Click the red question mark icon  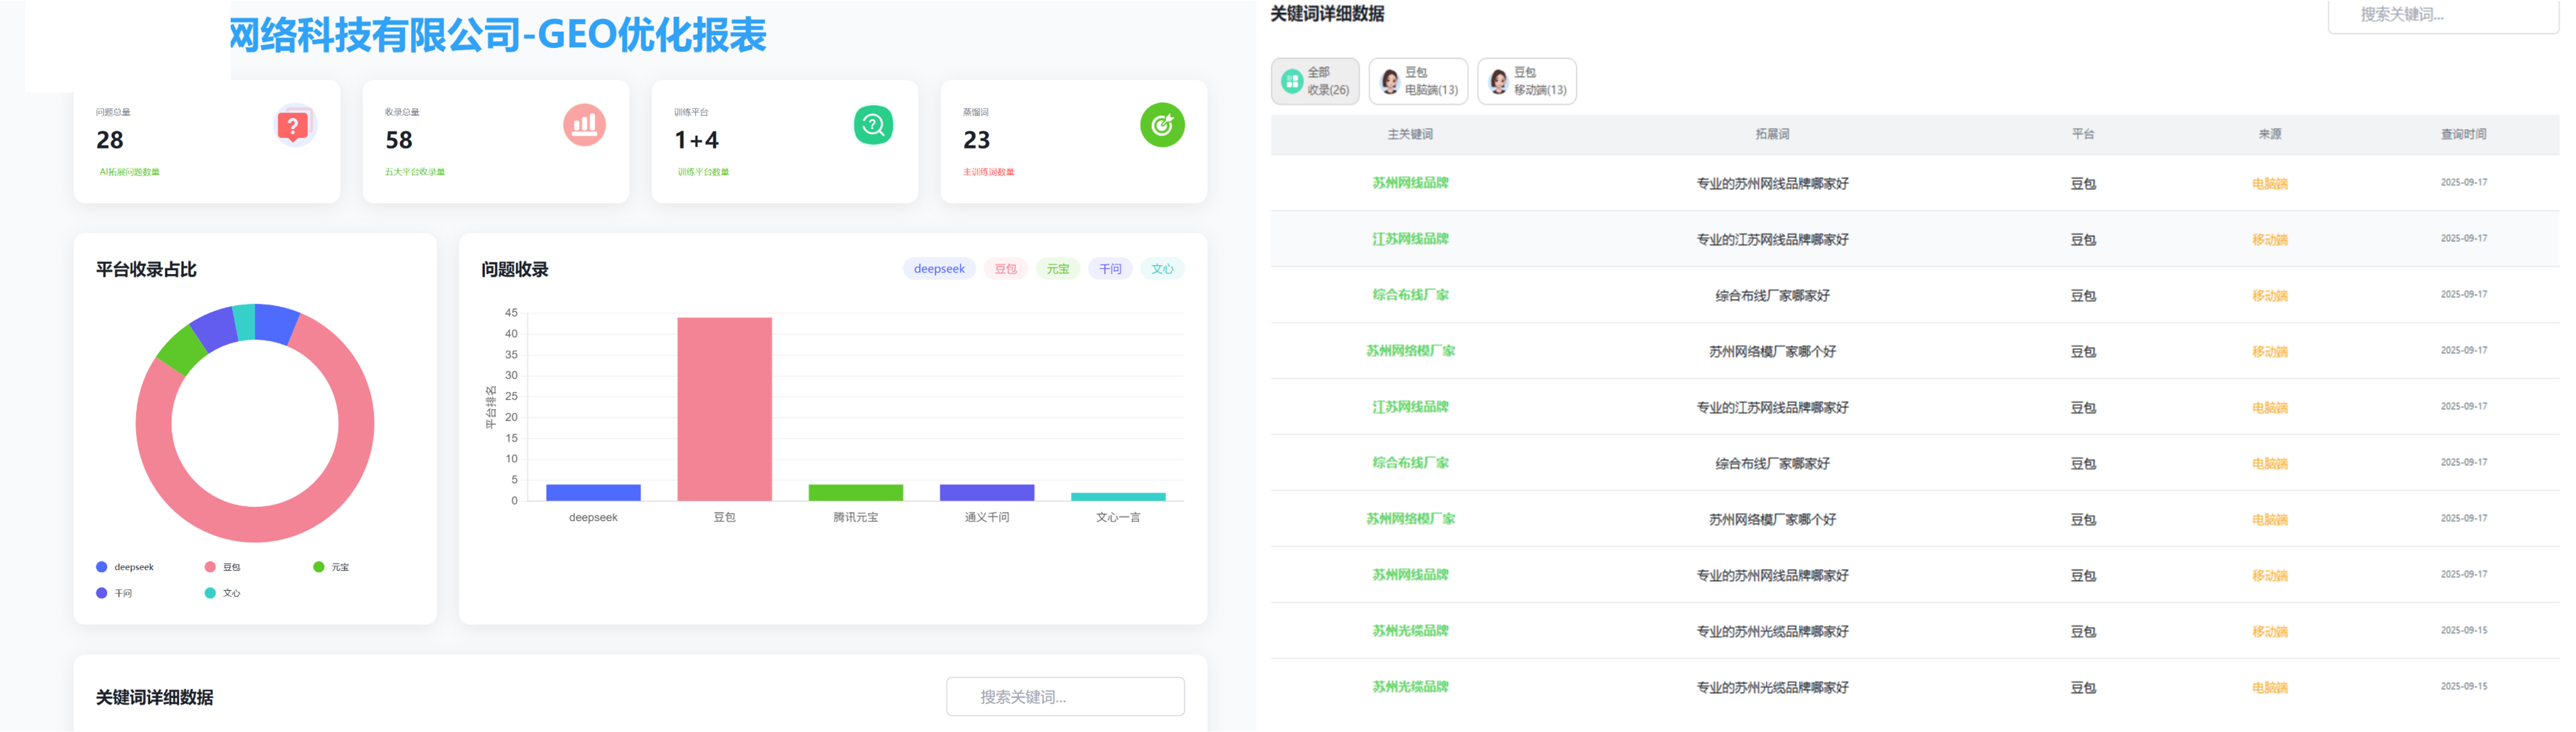[x=293, y=126]
